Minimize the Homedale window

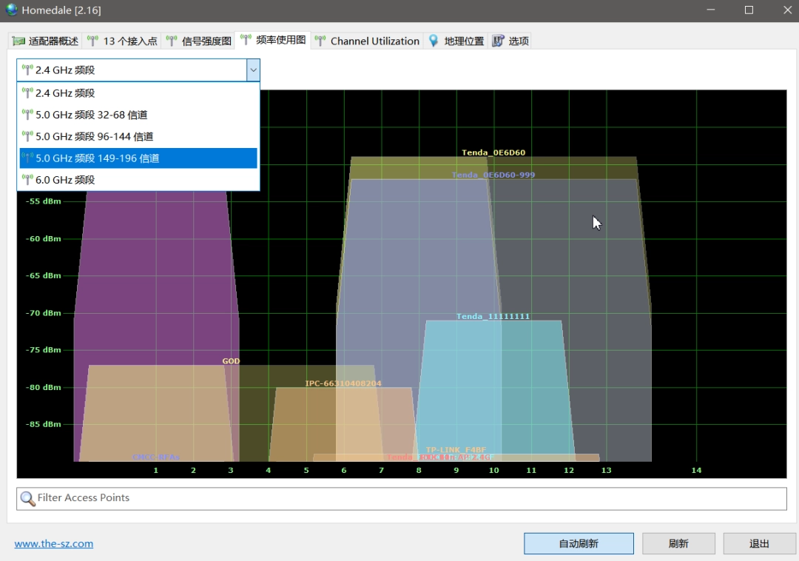(711, 10)
